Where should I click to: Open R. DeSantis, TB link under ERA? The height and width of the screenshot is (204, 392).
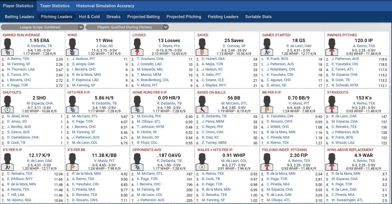(x=40, y=46)
